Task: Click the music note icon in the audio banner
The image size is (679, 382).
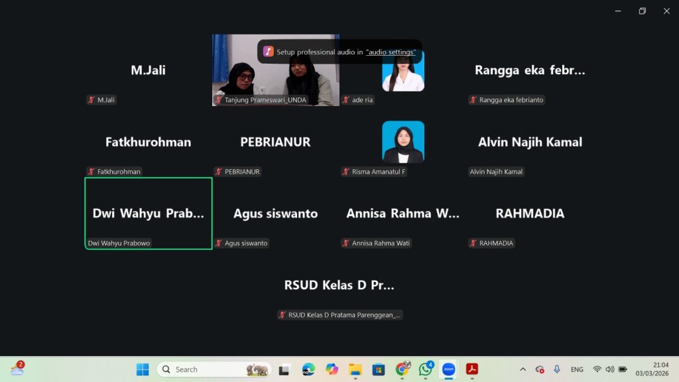Action: coord(269,52)
